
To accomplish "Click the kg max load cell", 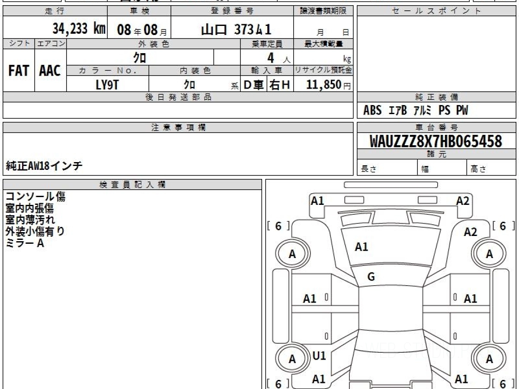I will [324, 57].
